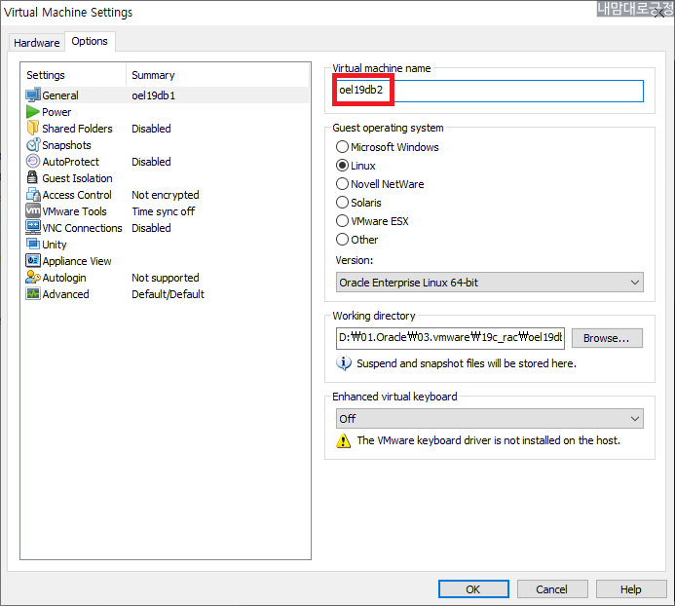Select the General settings monitor icon
This screenshot has height=606, width=675.
coord(33,95)
